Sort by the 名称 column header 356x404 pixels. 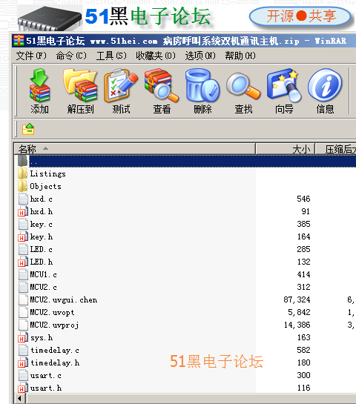point(134,149)
